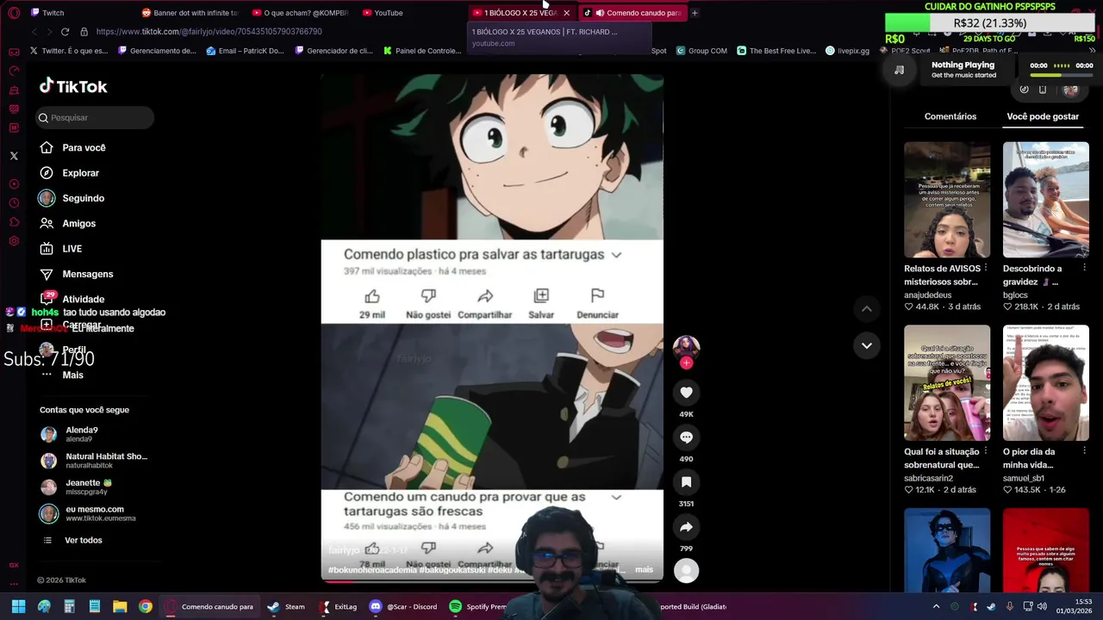Open the livepix.gg bookmark
This screenshot has width=1103, height=620.
pos(847,51)
